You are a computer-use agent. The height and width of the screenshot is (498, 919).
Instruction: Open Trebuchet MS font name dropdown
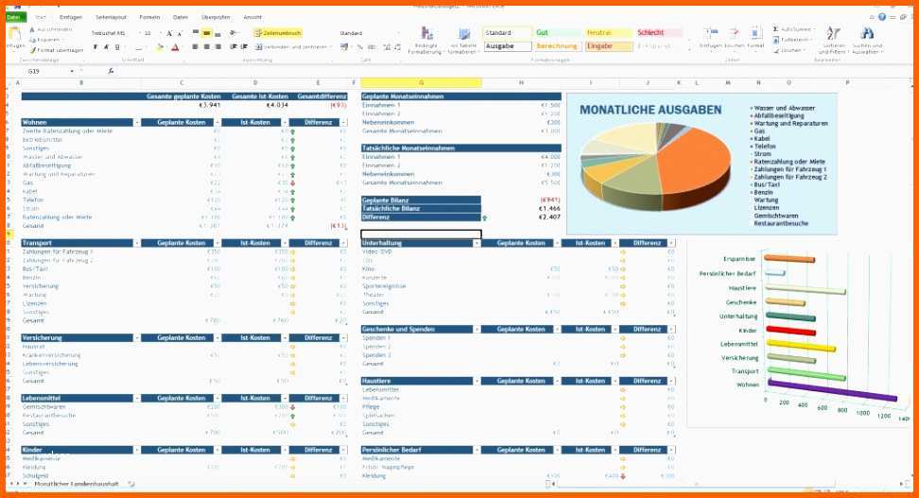click(138, 33)
